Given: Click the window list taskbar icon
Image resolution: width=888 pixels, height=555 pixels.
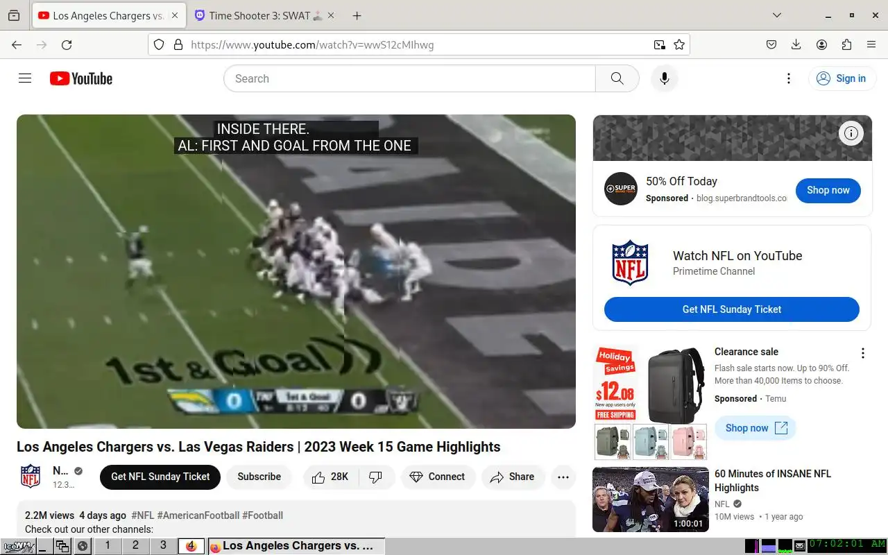Looking at the screenshot, I should [62, 546].
